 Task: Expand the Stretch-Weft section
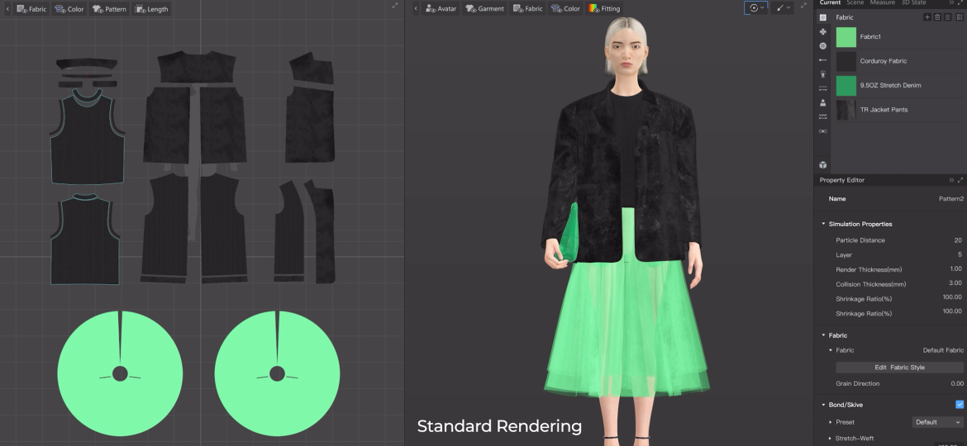click(830, 438)
